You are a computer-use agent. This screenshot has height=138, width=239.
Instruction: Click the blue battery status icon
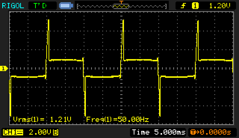point(66,6)
